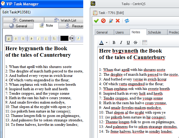This screenshot has width=179, height=138.
Task: Toggle italic in CentriQS notes toolbar
Action: pyautogui.click(x=121, y=42)
